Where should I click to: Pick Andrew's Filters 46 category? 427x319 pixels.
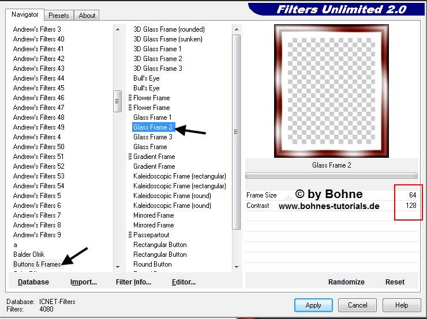click(39, 98)
